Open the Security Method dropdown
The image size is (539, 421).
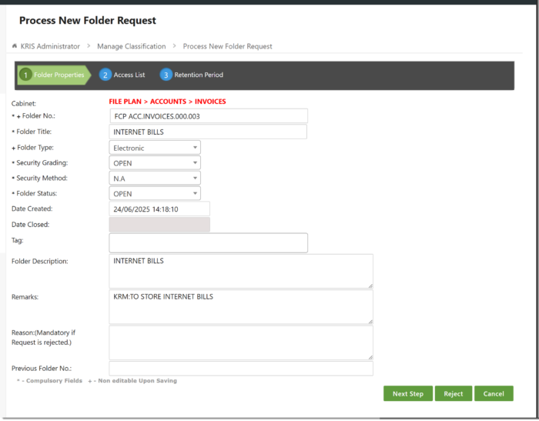tap(155, 178)
